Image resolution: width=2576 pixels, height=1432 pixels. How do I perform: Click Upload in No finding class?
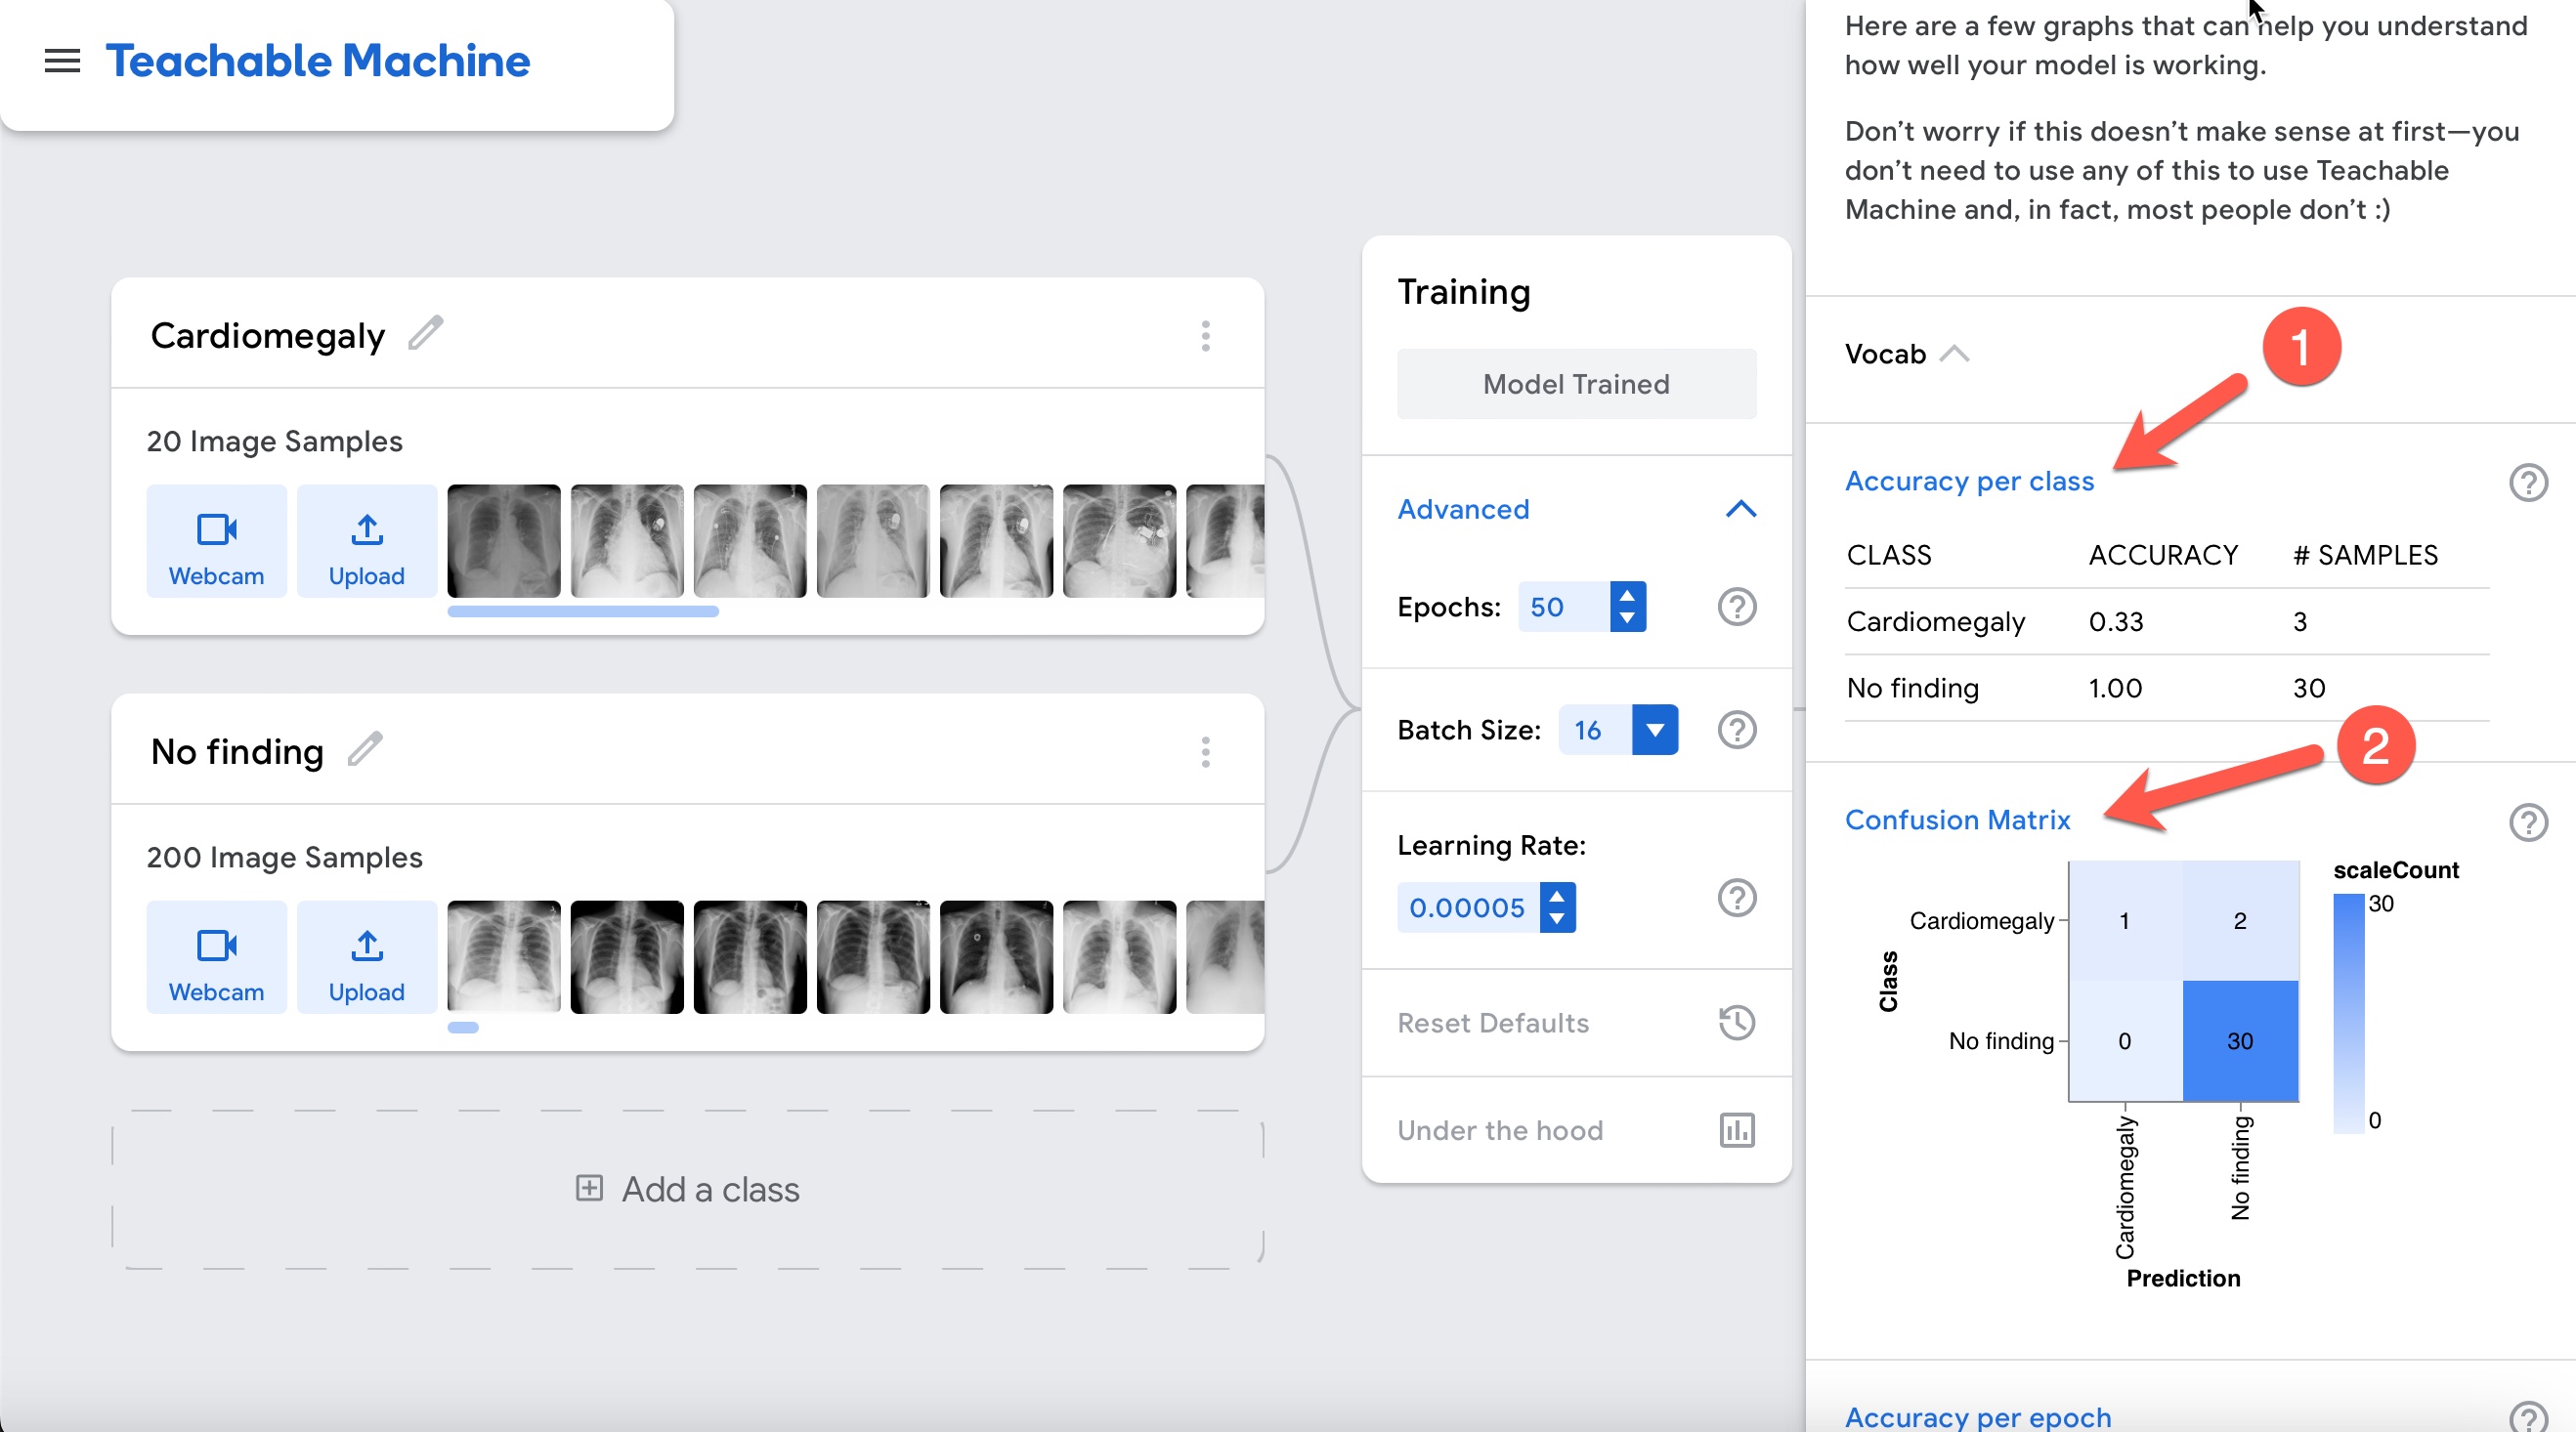(x=366, y=957)
